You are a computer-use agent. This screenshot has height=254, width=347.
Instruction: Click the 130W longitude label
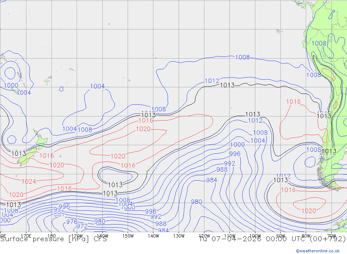[179, 236]
